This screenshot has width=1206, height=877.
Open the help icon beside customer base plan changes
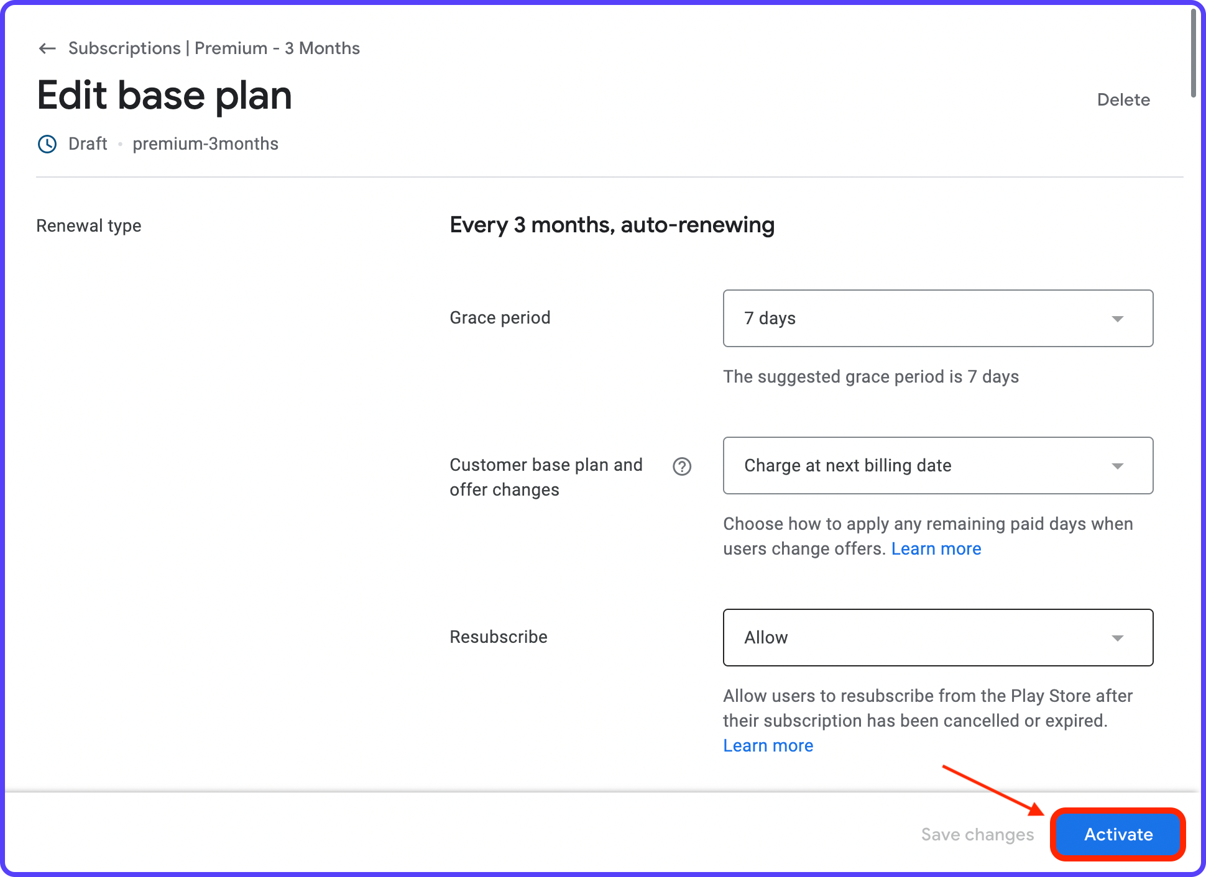[682, 466]
